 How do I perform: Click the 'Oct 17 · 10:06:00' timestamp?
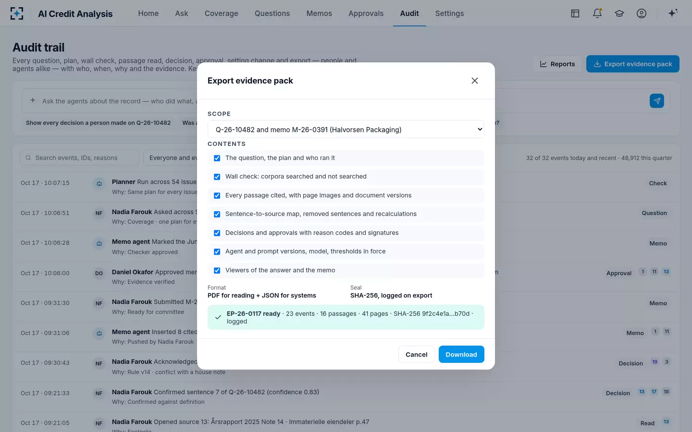click(x=45, y=273)
